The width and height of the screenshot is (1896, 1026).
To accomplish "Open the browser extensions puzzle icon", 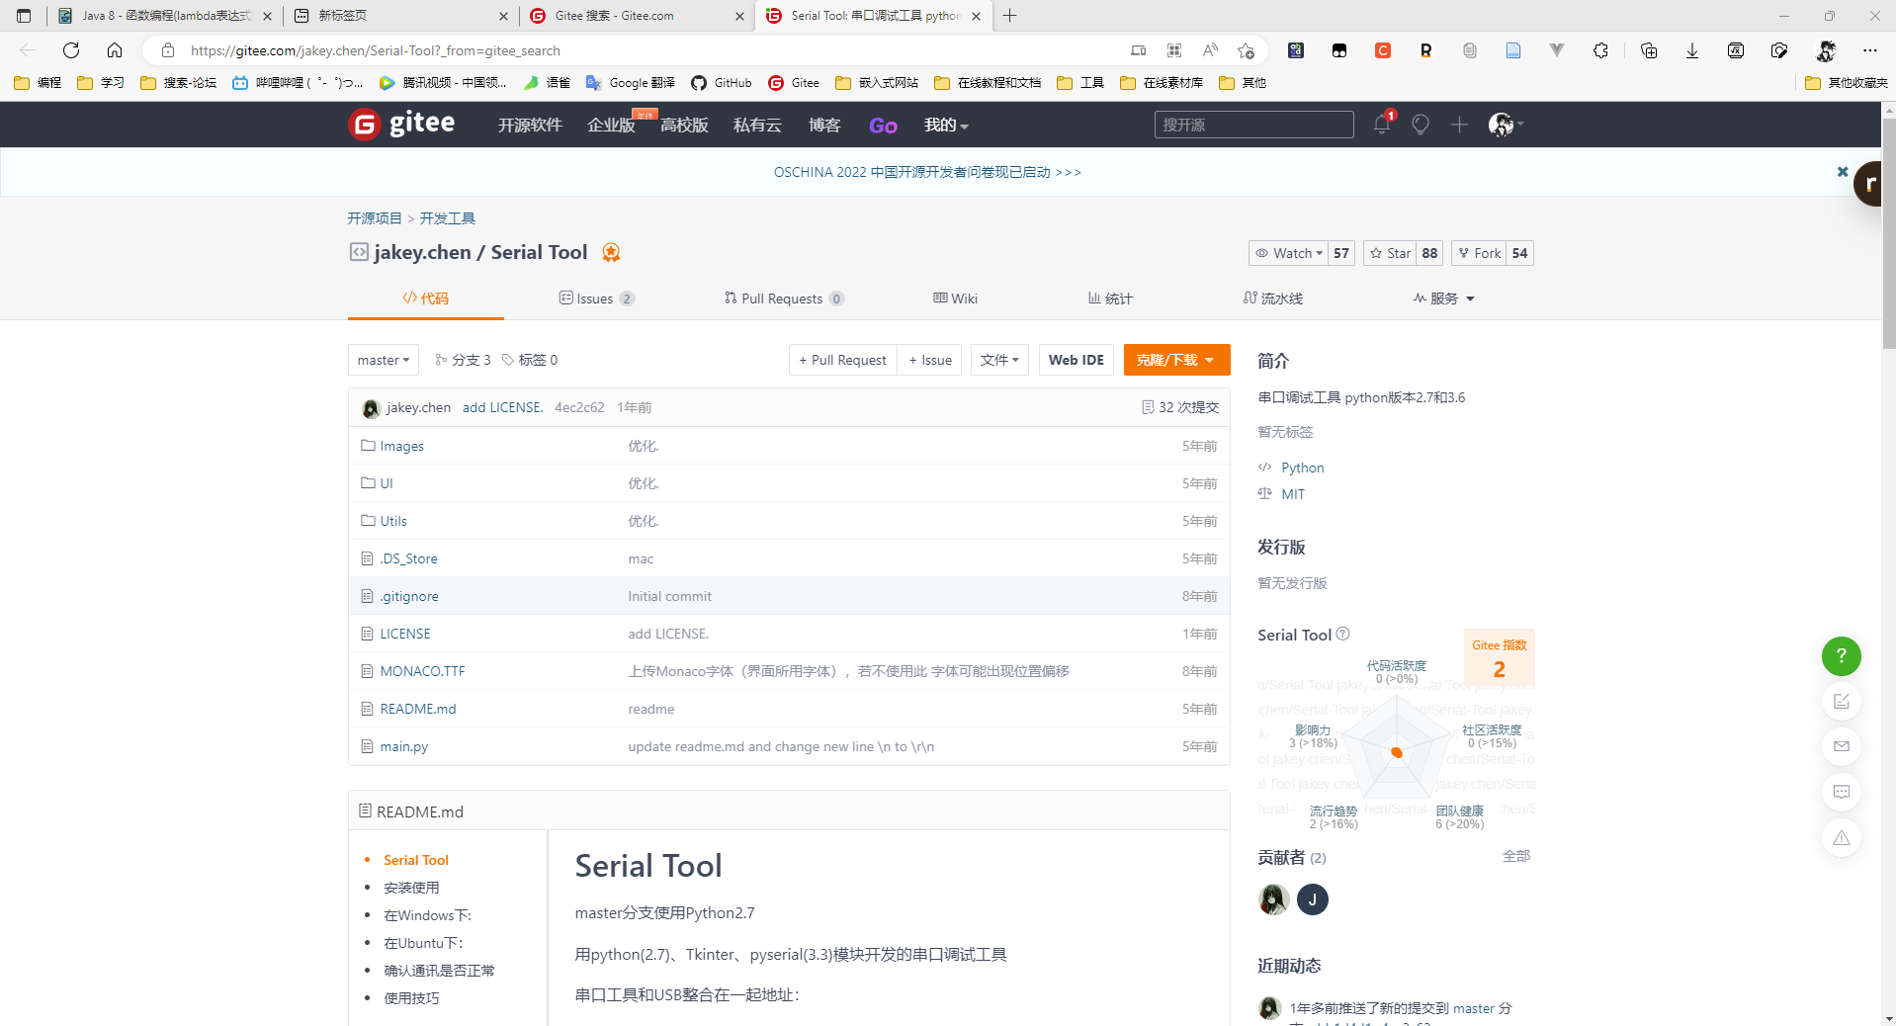I will coord(1600,50).
